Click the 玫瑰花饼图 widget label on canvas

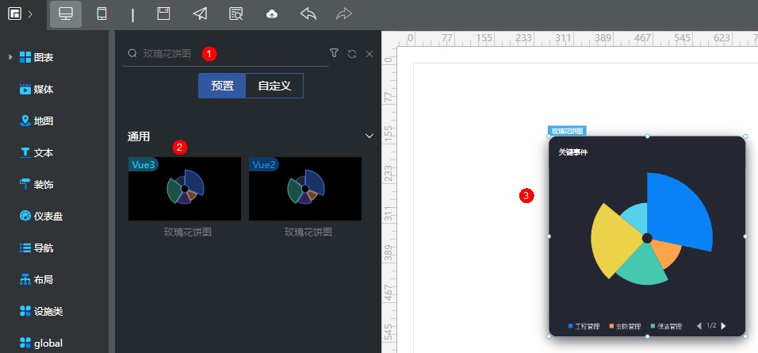click(x=568, y=131)
